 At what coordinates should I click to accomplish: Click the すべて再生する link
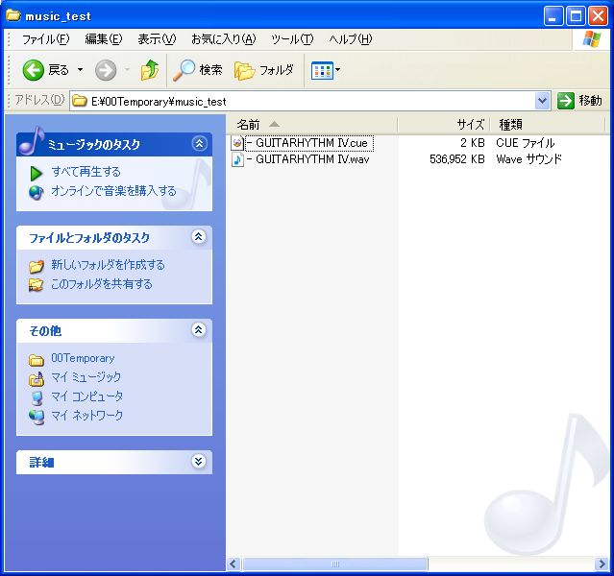pyautogui.click(x=86, y=172)
